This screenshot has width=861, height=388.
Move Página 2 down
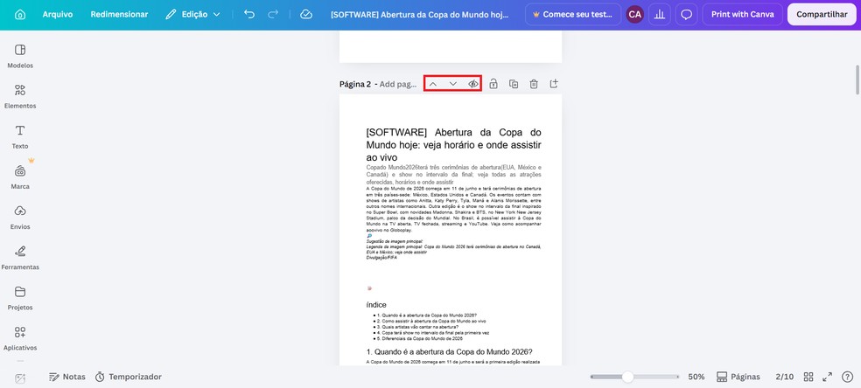click(453, 84)
